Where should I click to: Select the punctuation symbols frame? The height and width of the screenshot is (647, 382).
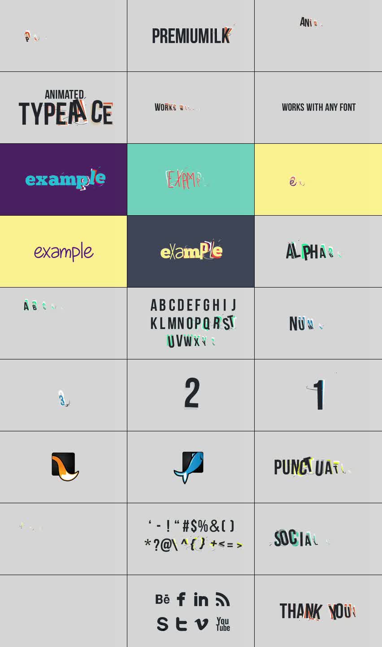pyautogui.click(x=191, y=539)
